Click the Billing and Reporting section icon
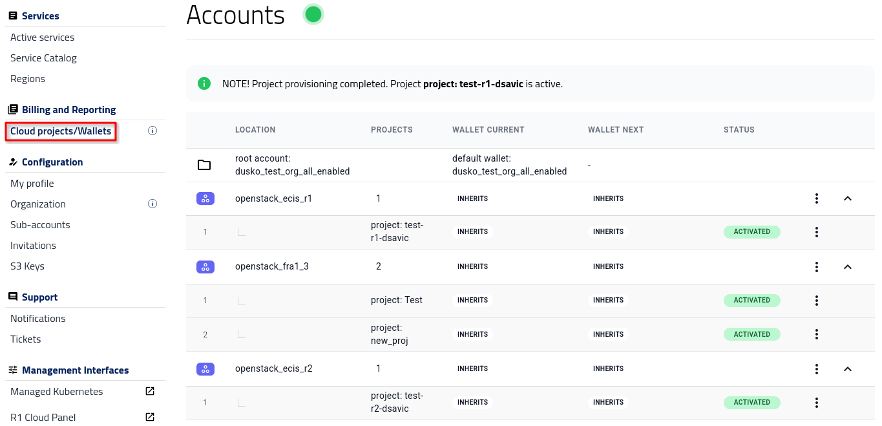This screenshot has width=882, height=426. [x=13, y=110]
